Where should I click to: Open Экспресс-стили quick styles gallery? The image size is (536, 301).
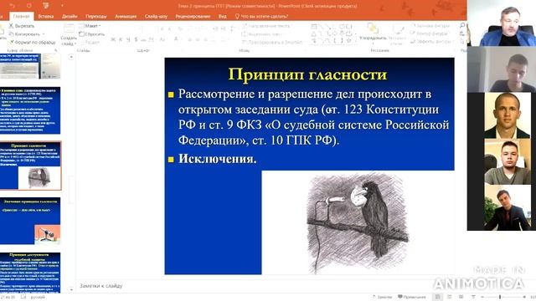point(398,35)
